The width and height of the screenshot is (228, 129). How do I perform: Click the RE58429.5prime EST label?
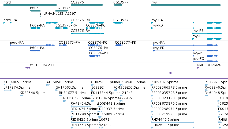pyautogui.click(x=84, y=120)
